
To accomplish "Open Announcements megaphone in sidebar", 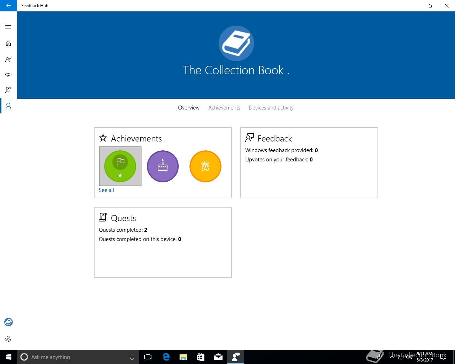I will point(9,75).
